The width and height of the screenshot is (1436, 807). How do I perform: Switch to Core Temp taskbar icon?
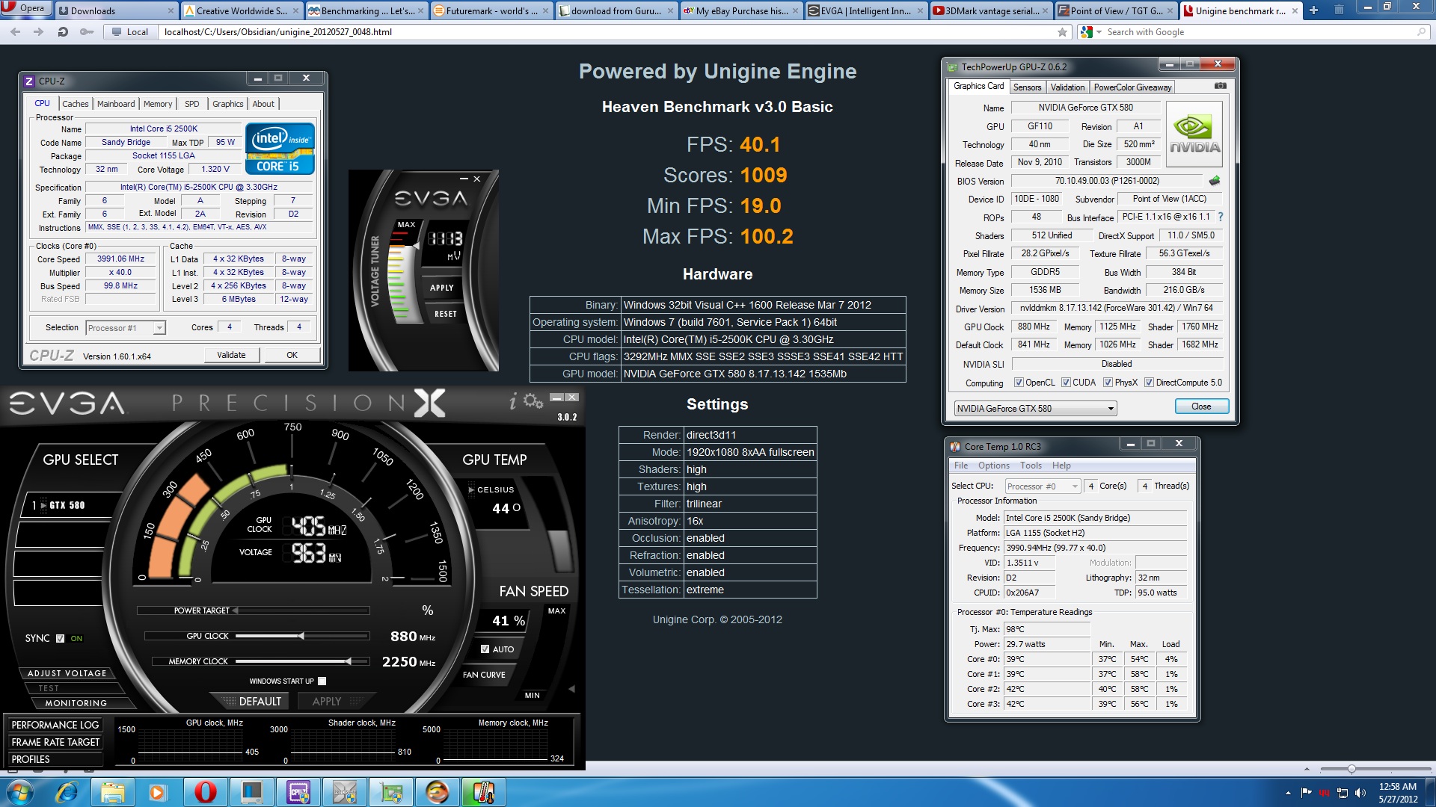(484, 792)
